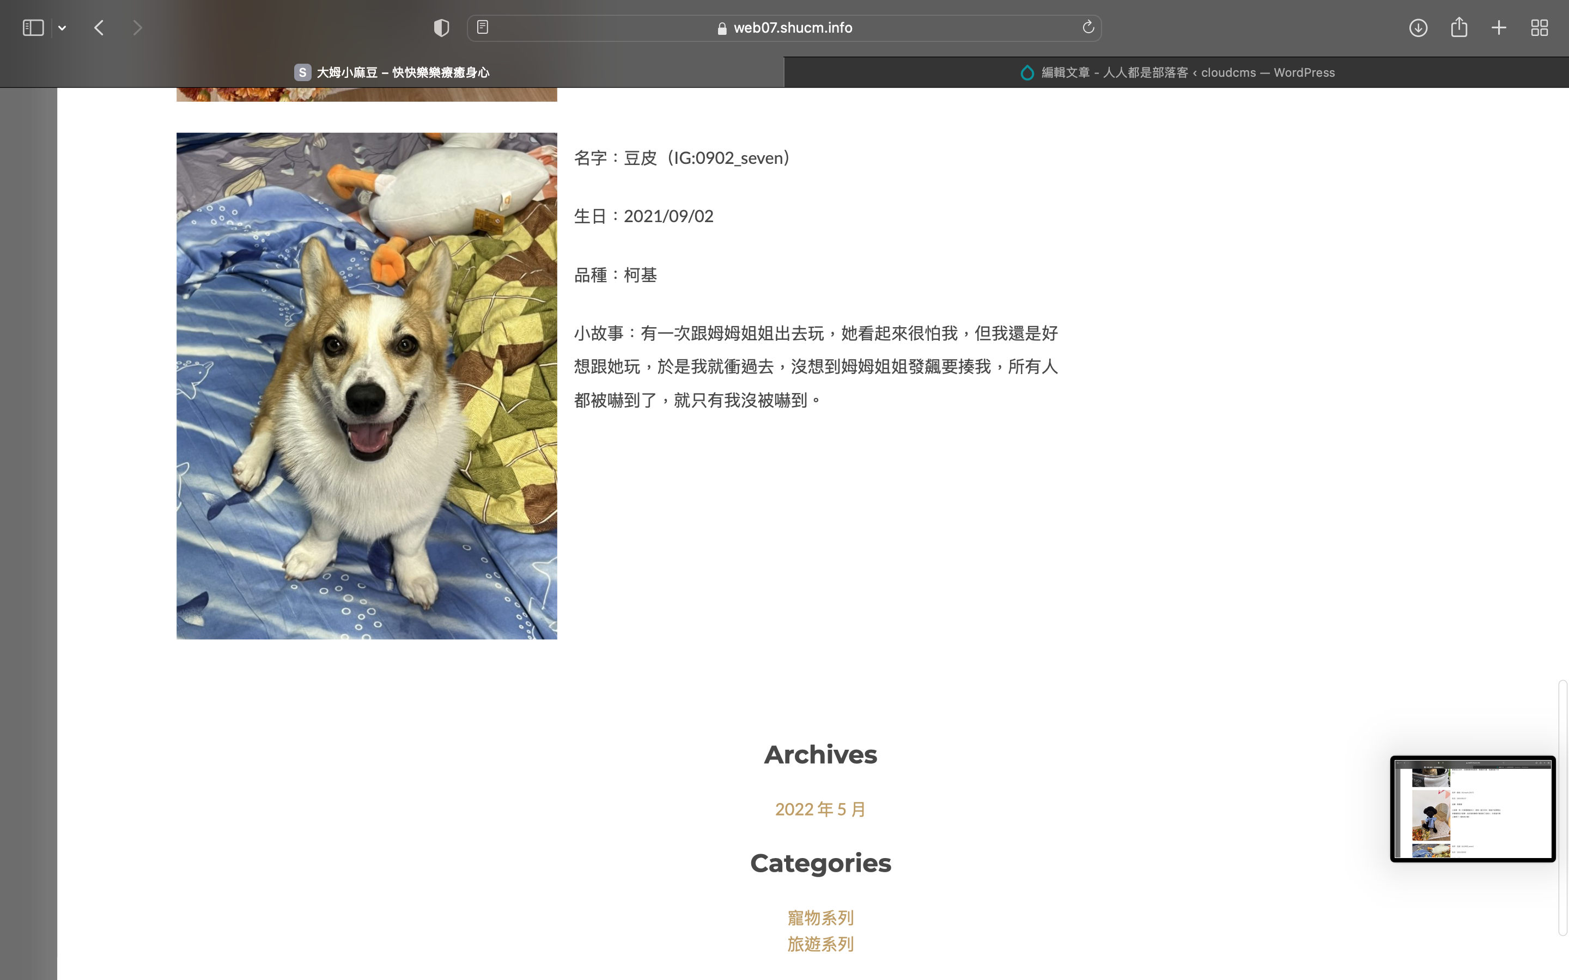Image resolution: width=1569 pixels, height=980 pixels.
Task: Click the web07.shucm.info address field
Action: click(x=792, y=28)
